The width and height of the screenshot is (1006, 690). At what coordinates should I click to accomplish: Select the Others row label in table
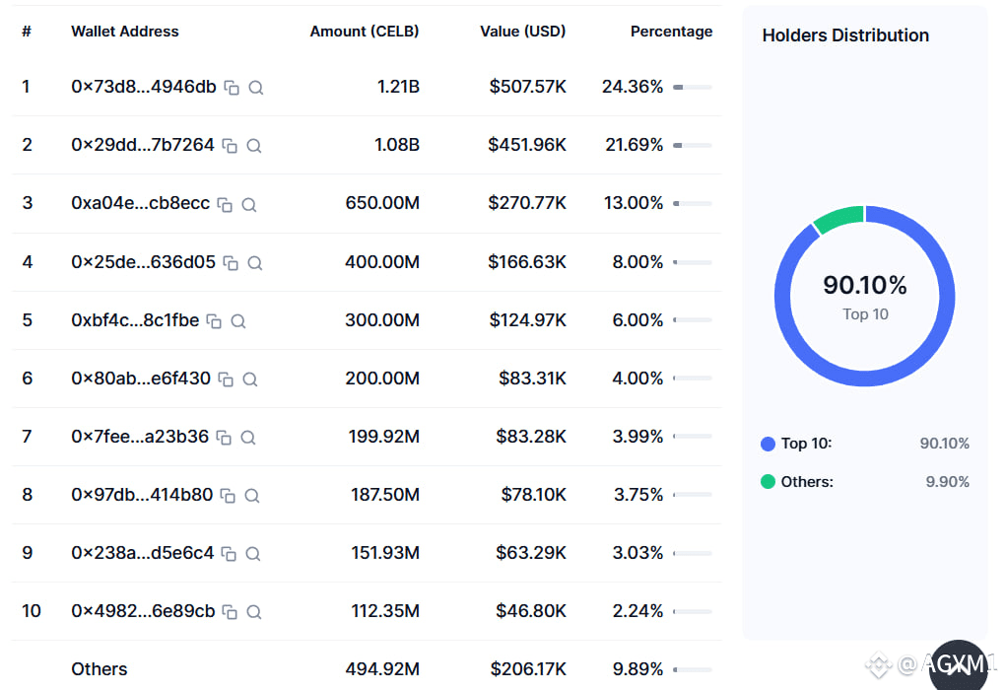[99, 669]
